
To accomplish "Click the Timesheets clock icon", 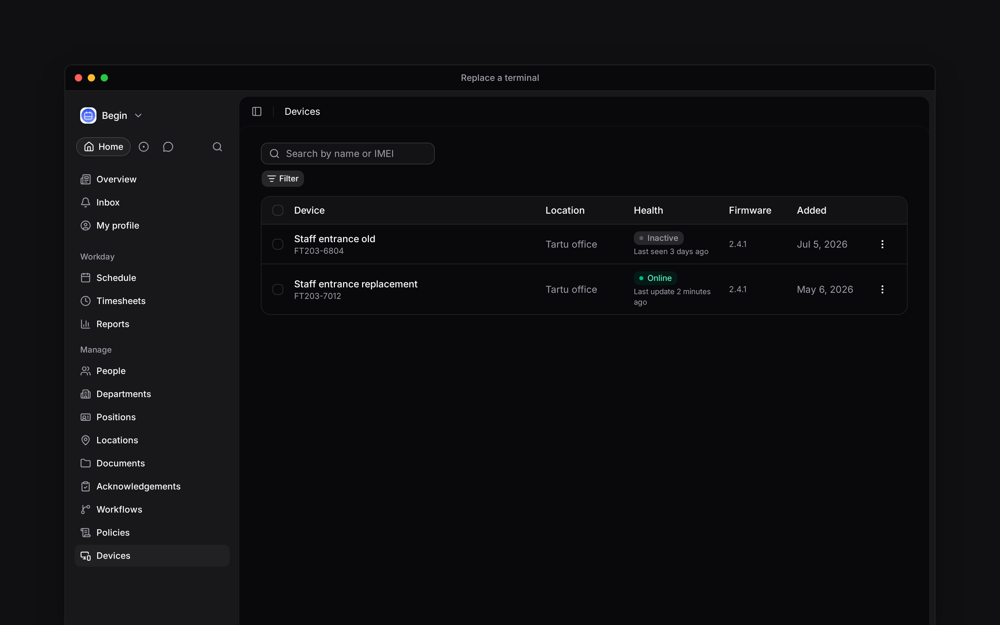I will 86,301.
